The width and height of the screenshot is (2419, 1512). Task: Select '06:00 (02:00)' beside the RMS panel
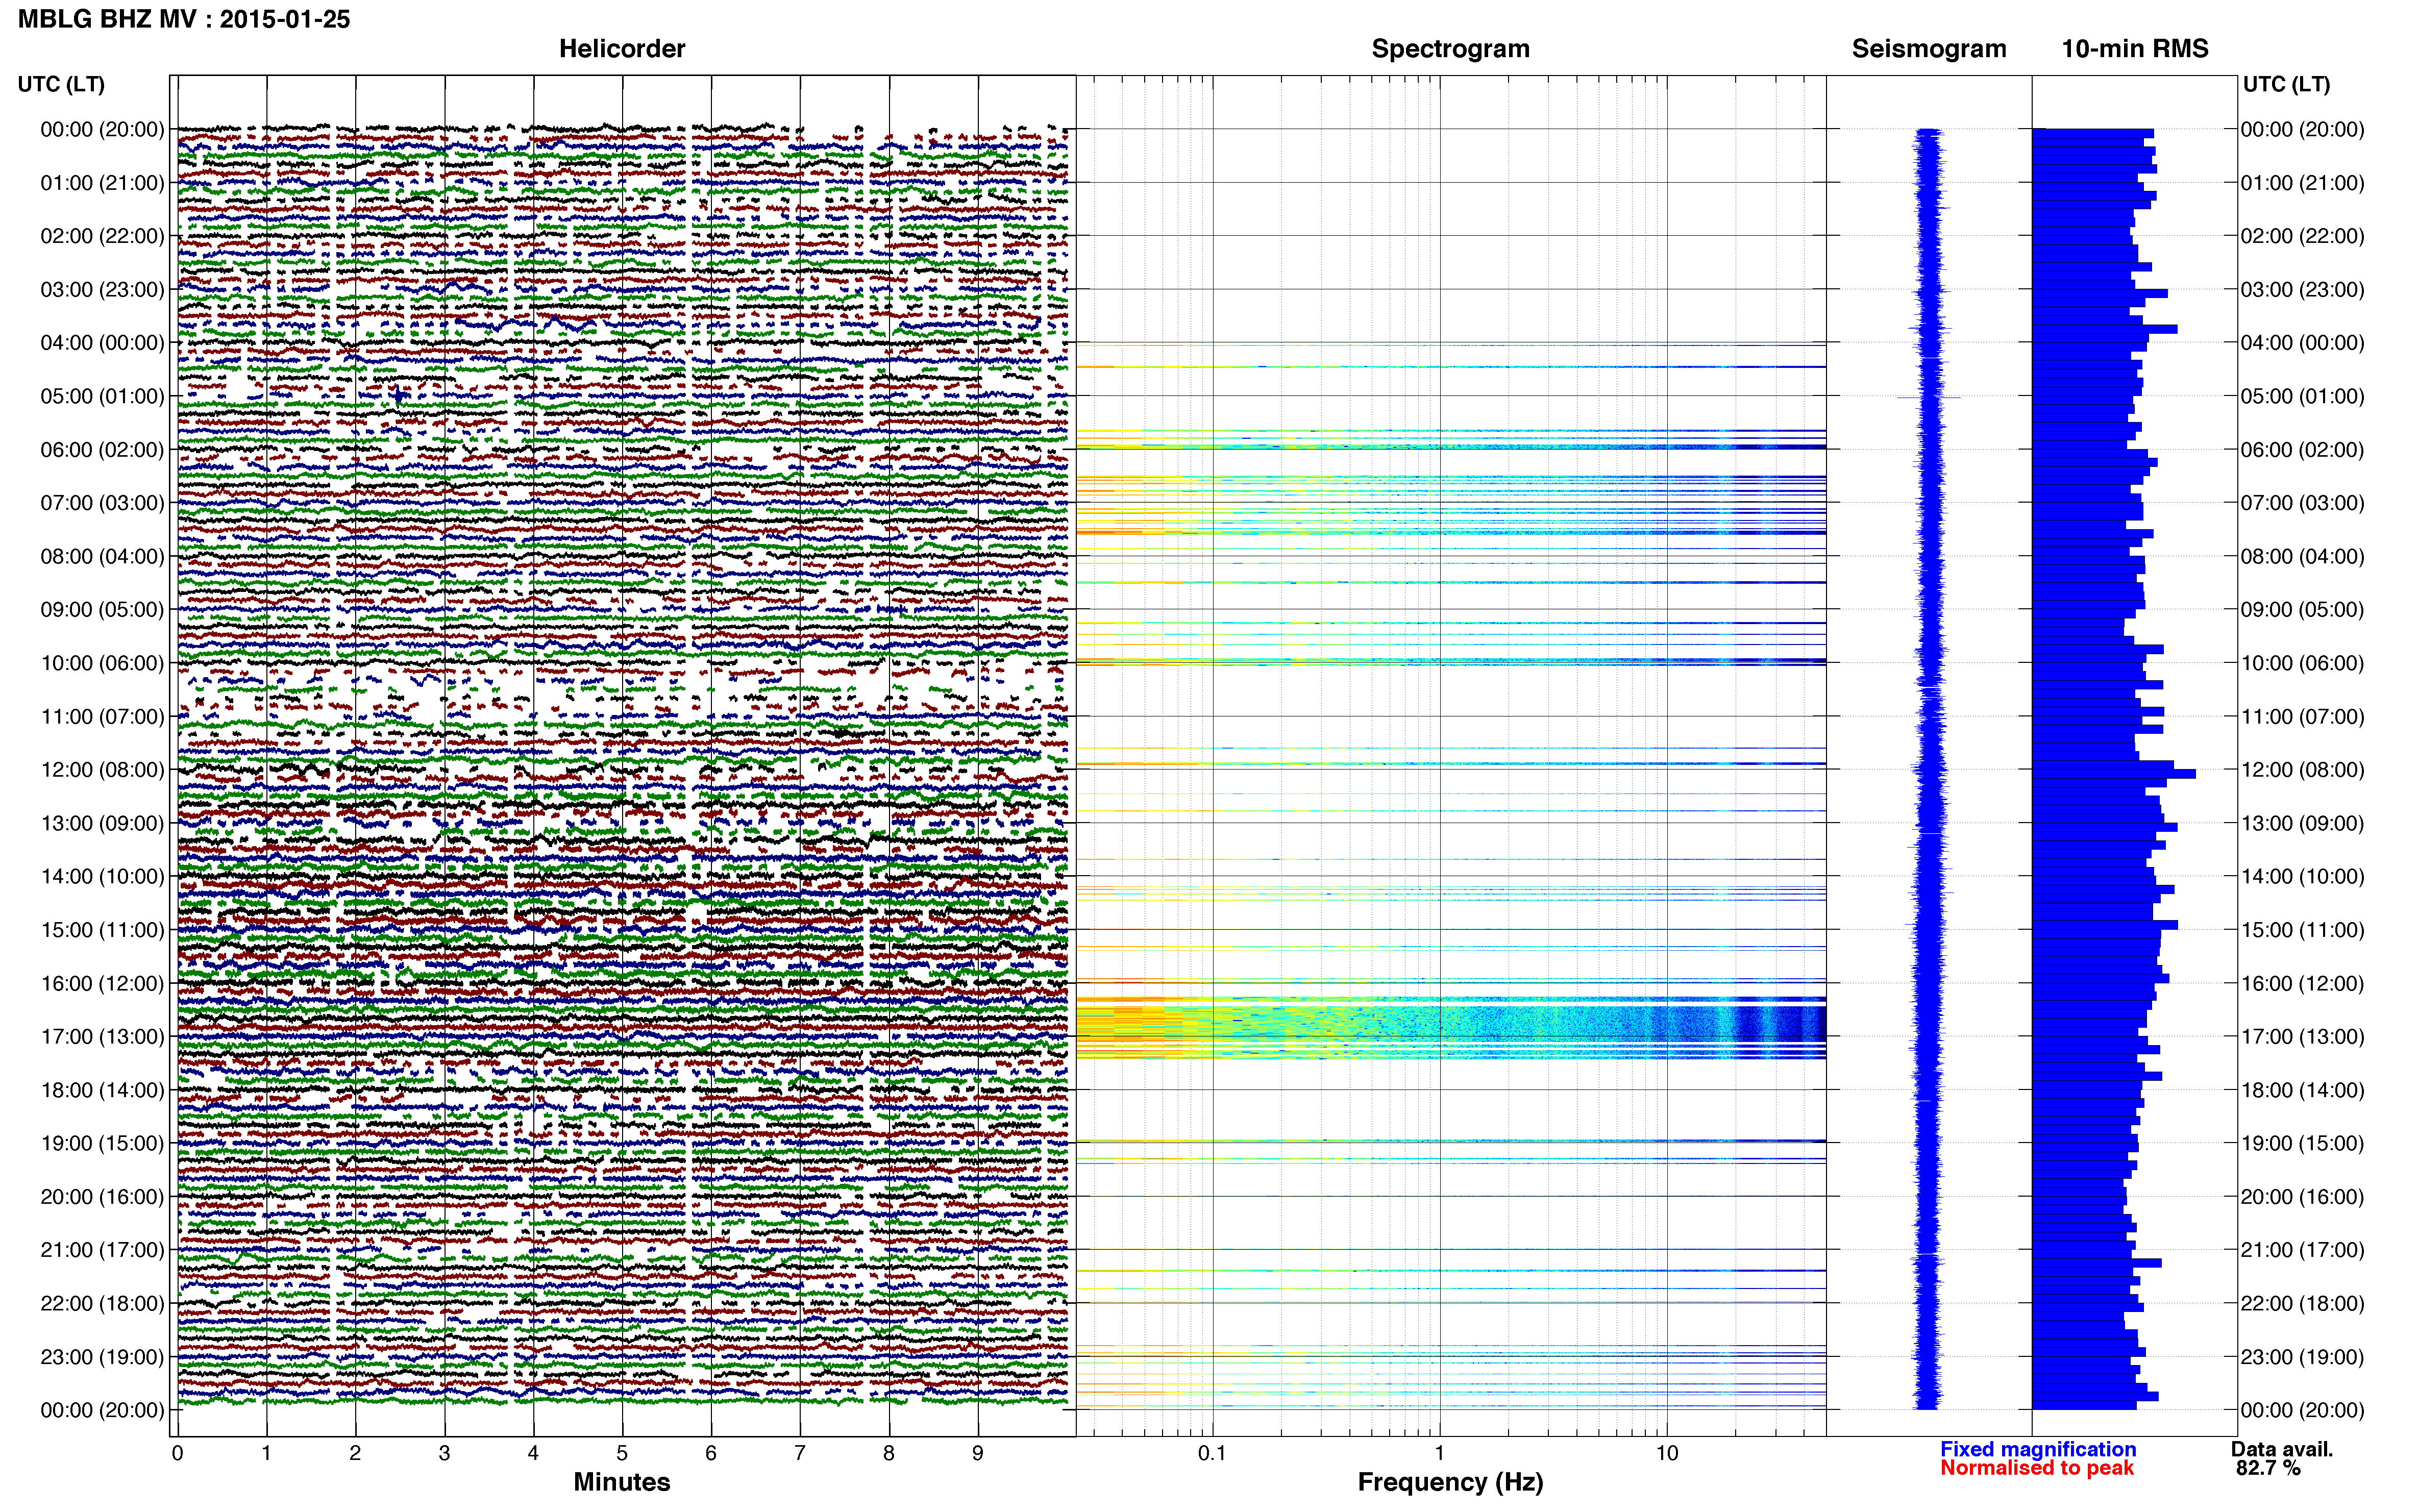point(2302,450)
